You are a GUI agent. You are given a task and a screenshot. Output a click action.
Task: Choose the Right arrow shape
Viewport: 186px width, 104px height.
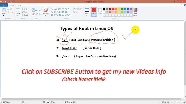click(x=63, y=12)
